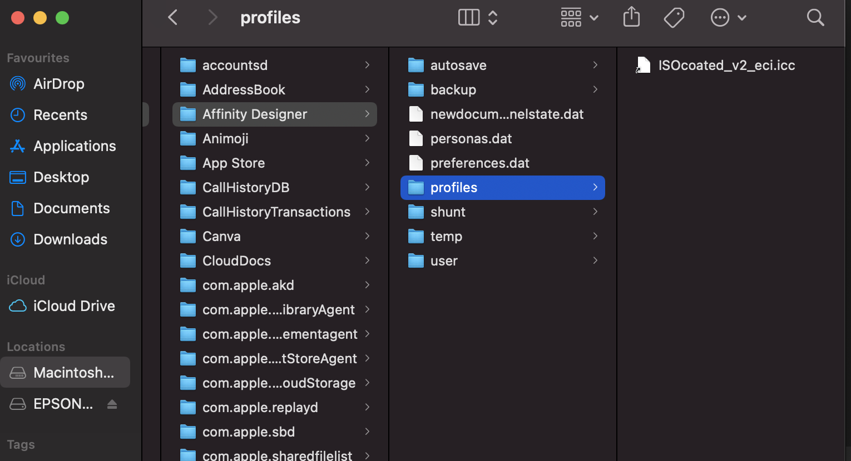The width and height of the screenshot is (851, 461).
Task: Select the accountsd folder
Action: click(x=275, y=66)
